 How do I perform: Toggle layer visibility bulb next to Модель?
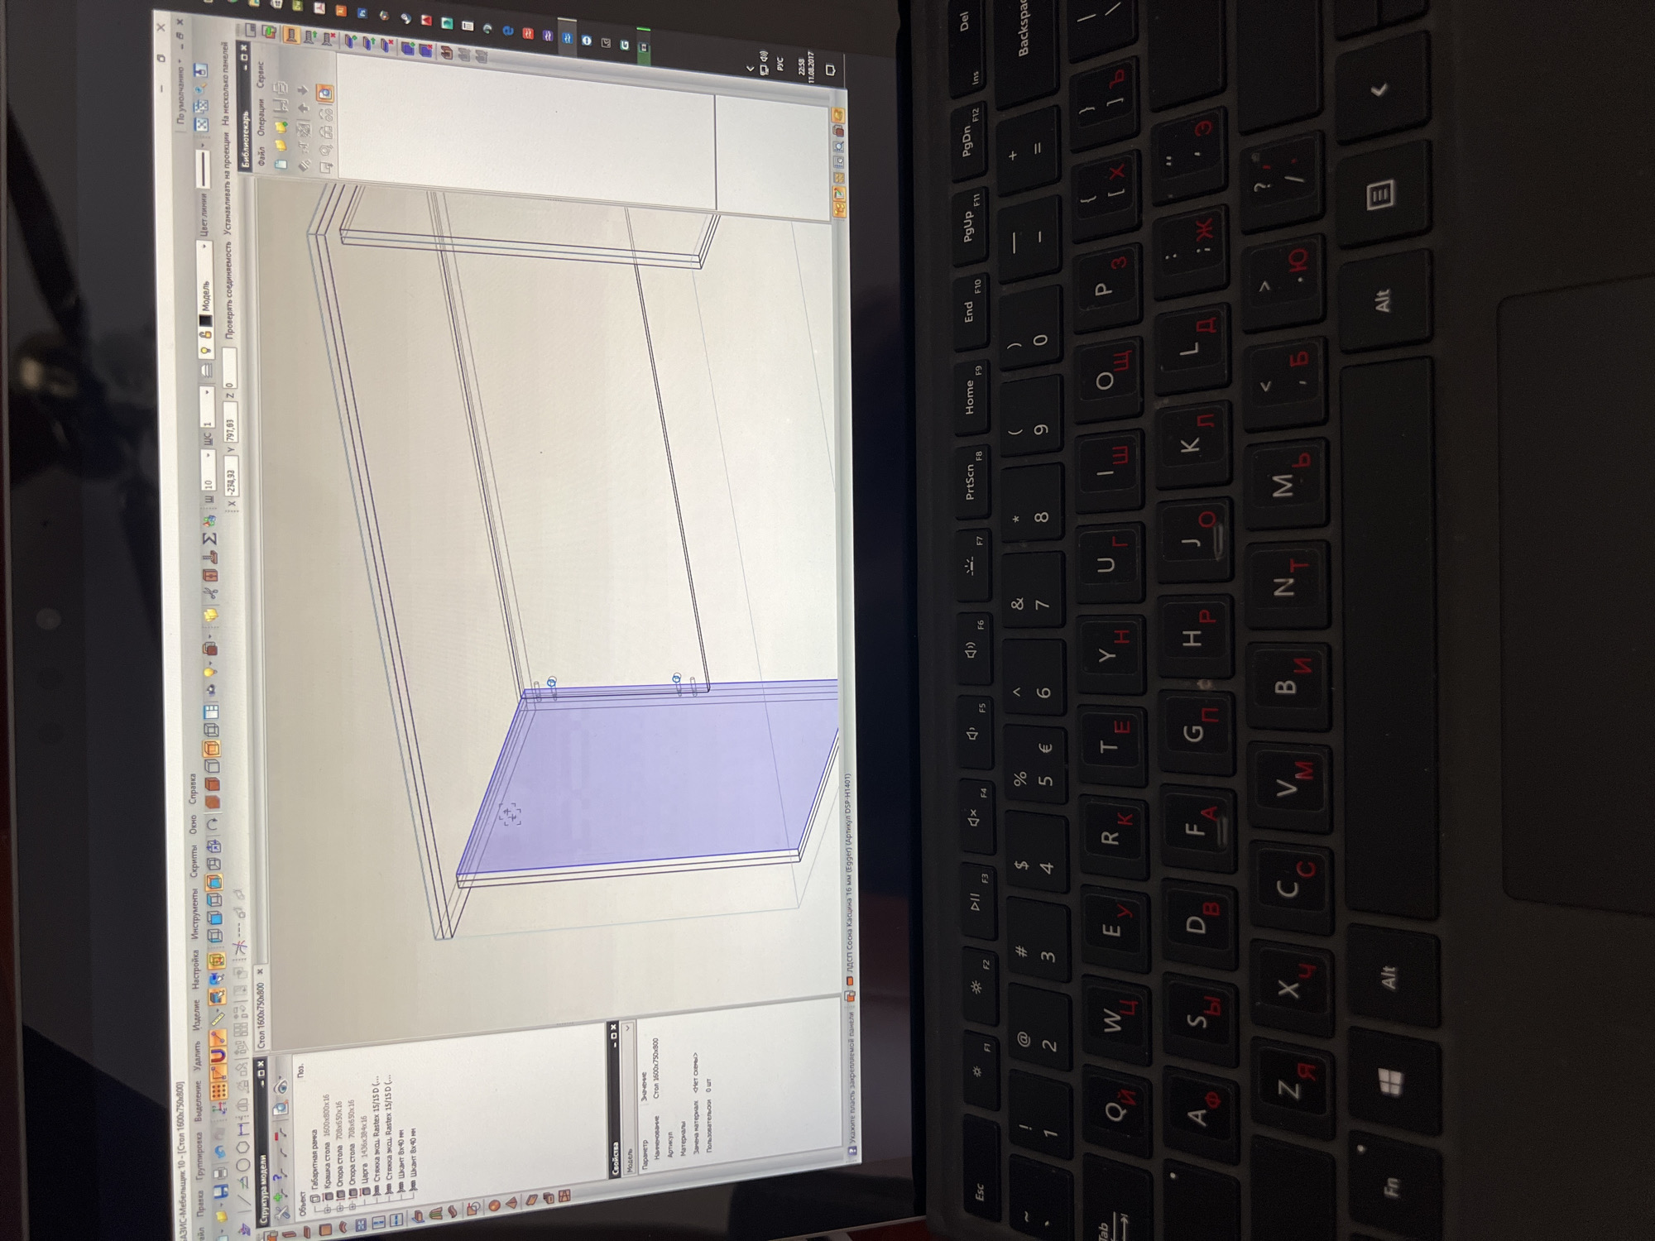tap(205, 350)
